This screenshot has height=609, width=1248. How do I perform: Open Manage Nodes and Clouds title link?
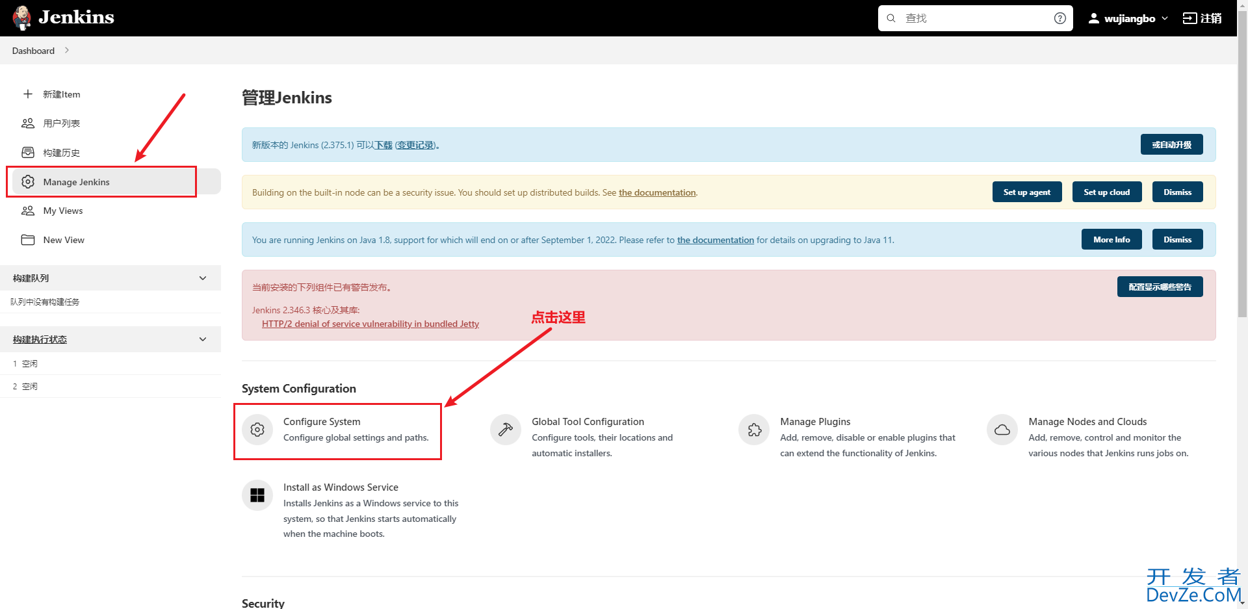(x=1087, y=421)
